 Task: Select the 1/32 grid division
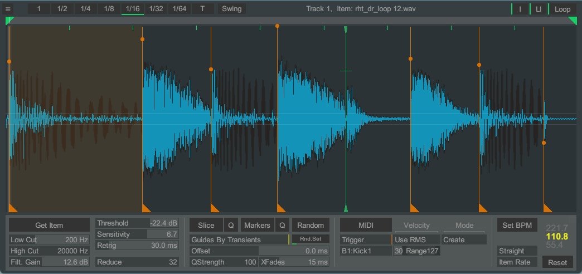click(x=156, y=9)
